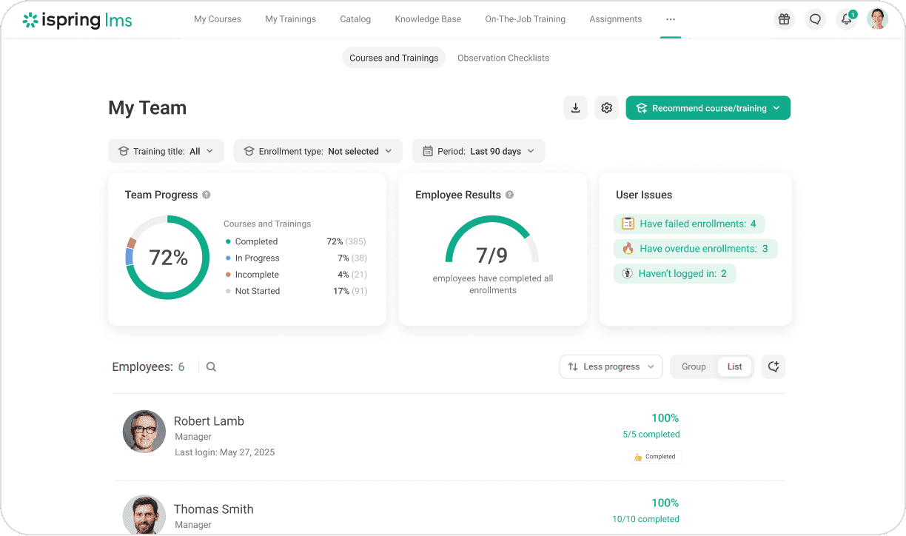The width and height of the screenshot is (906, 536).
Task: Click Robert Lamb's 5/5 completed
Action: click(x=651, y=435)
